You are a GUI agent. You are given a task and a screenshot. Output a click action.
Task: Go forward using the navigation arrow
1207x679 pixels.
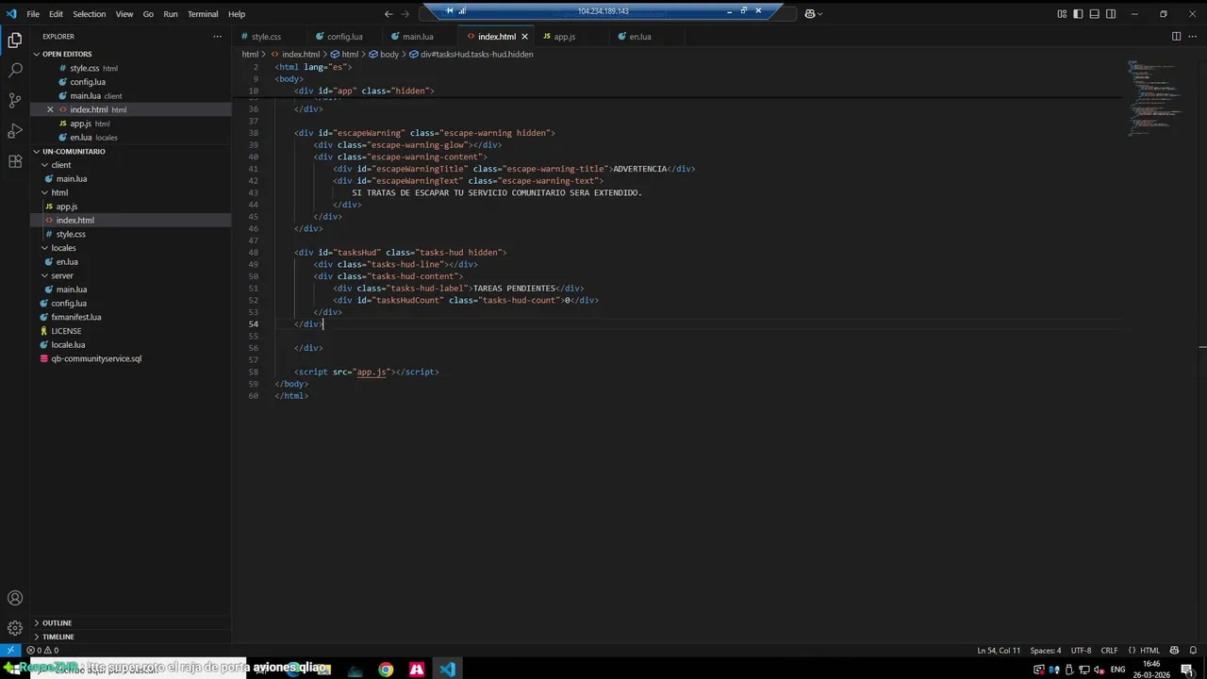tap(407, 14)
